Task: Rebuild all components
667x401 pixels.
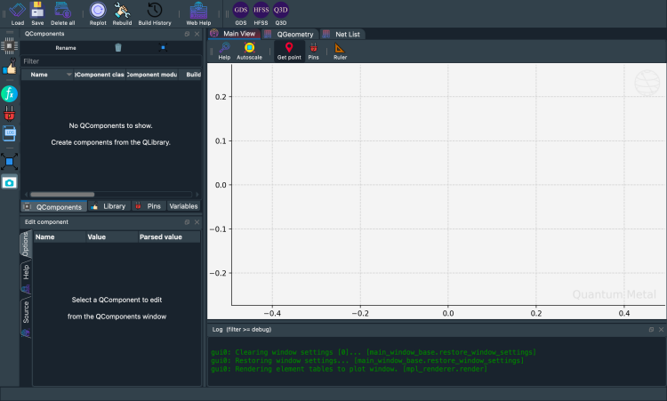Action: [122, 13]
